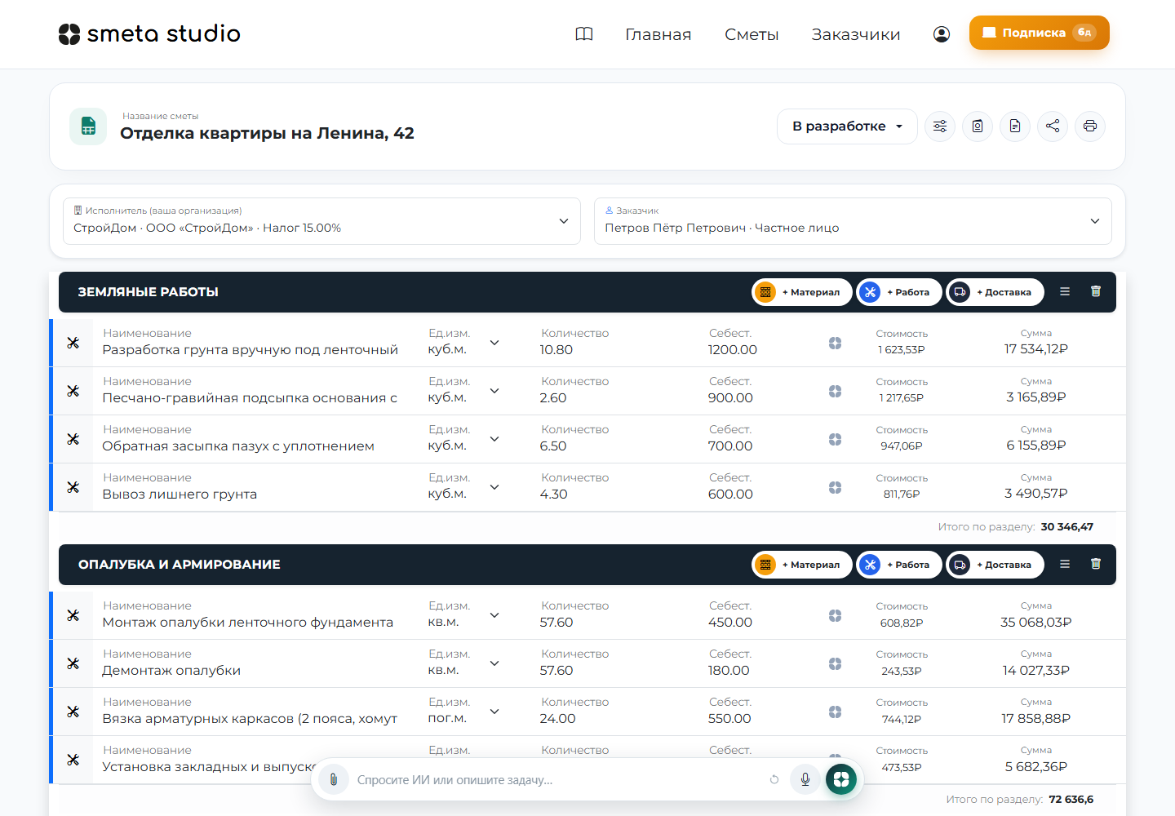Open the ЗЕМЛЯНЫЕ РАБОТЫ section hamburger menu

coord(1065,291)
